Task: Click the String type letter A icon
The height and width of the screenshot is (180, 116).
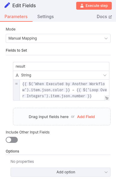Action: pos(17,75)
